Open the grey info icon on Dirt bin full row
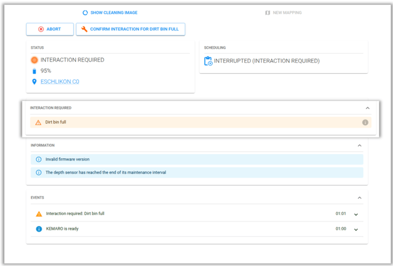393x266 pixels. tap(365, 122)
